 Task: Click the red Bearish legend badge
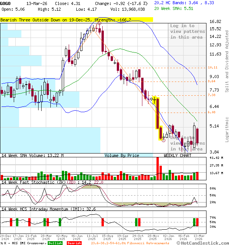74,243
